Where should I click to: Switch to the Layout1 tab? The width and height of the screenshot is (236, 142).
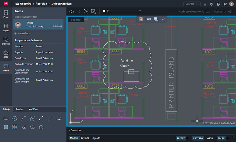point(85,138)
